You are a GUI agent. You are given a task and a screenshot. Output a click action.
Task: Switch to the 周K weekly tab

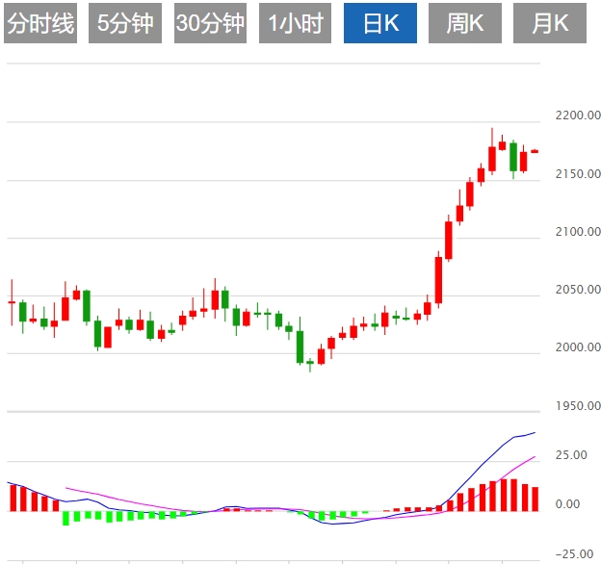pos(465,23)
